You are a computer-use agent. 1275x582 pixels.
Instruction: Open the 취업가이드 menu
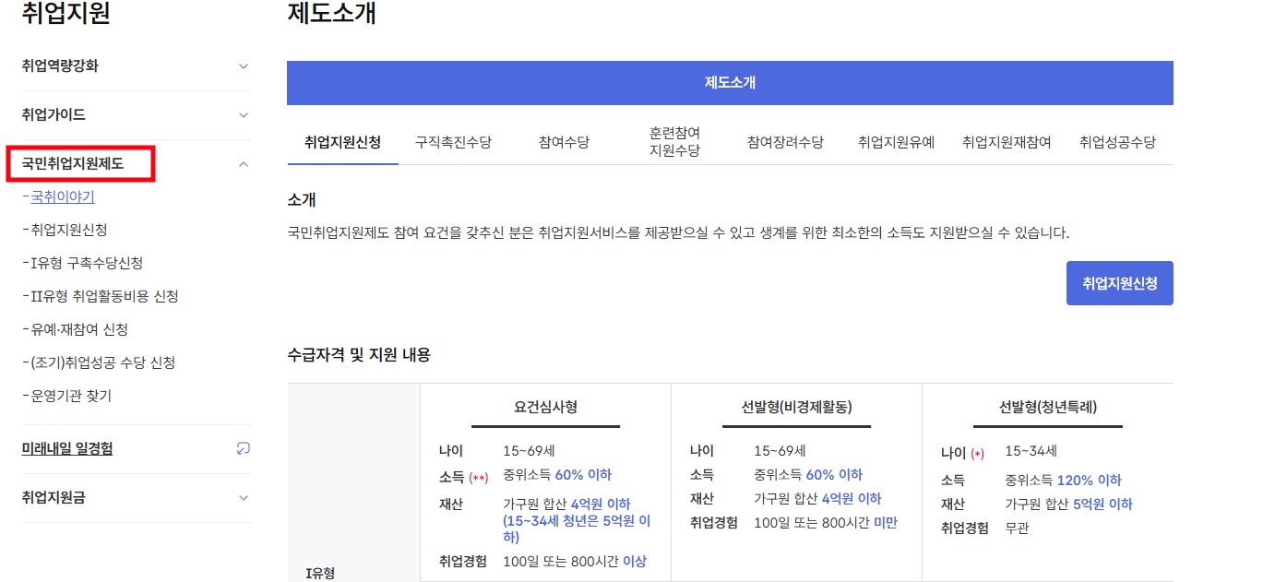click(54, 115)
